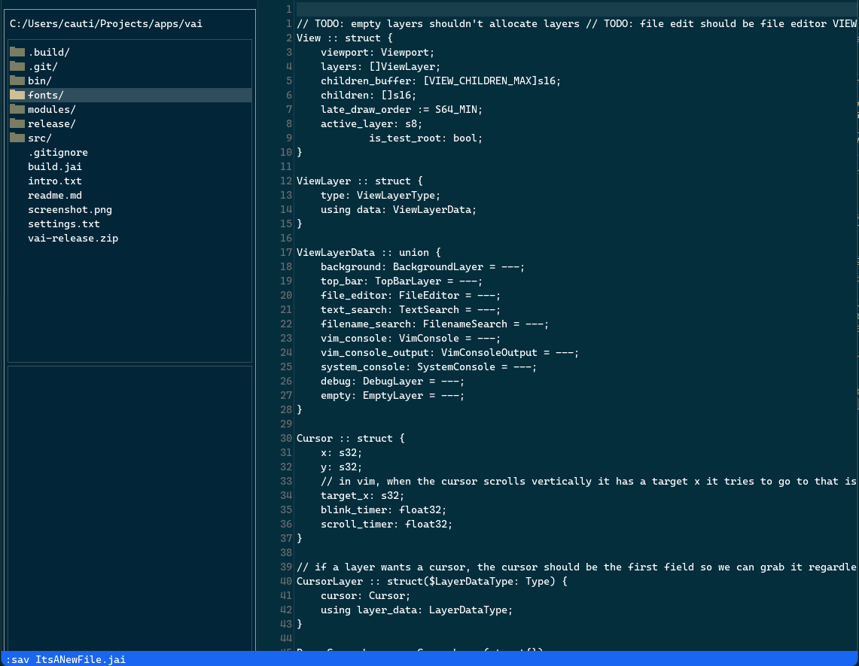
Task: Click the 'scroll_timer: float32;' line
Action: tap(386, 524)
